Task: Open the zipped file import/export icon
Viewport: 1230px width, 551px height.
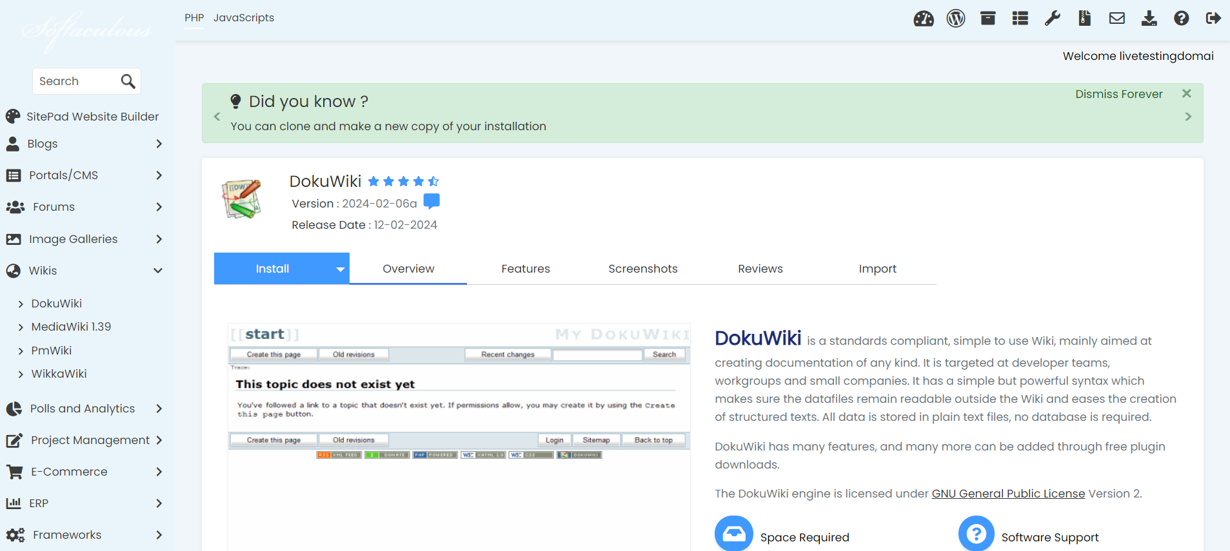Action: pyautogui.click(x=1085, y=18)
